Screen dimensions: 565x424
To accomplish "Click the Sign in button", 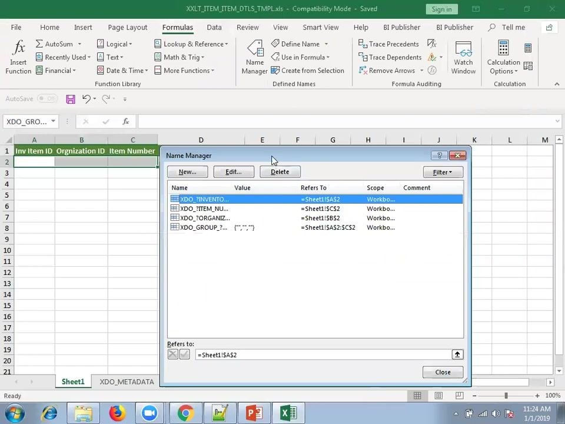I will 441,9.
